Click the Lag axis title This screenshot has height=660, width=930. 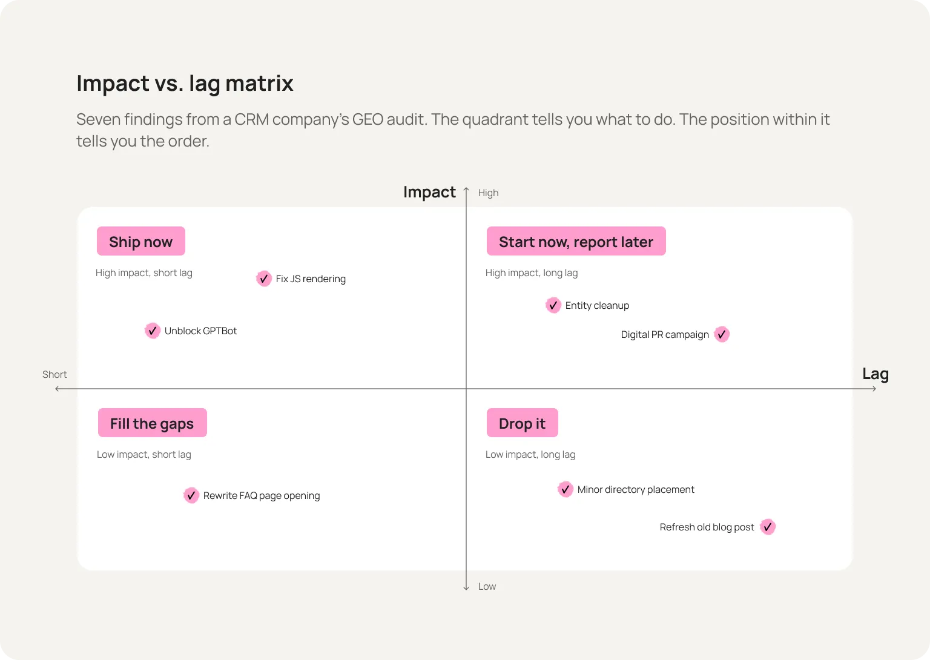click(876, 374)
